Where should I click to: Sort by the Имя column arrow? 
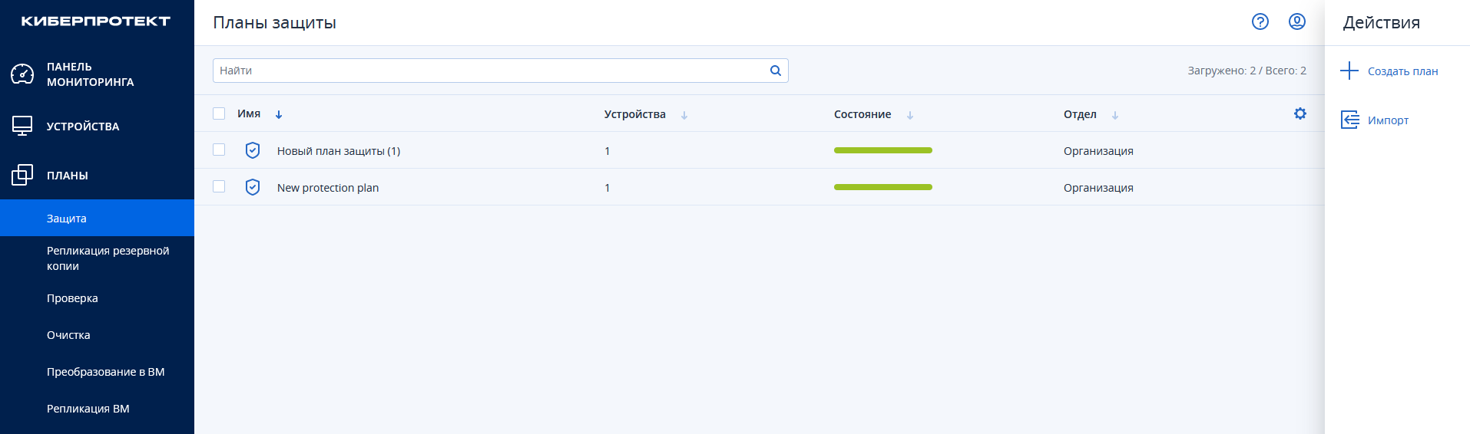coord(279,115)
